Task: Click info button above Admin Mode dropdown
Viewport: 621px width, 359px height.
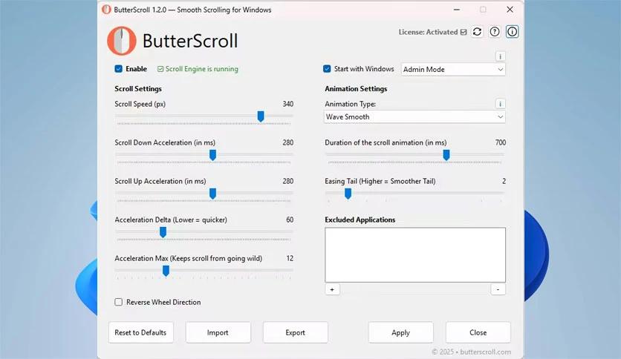Action: 500,56
